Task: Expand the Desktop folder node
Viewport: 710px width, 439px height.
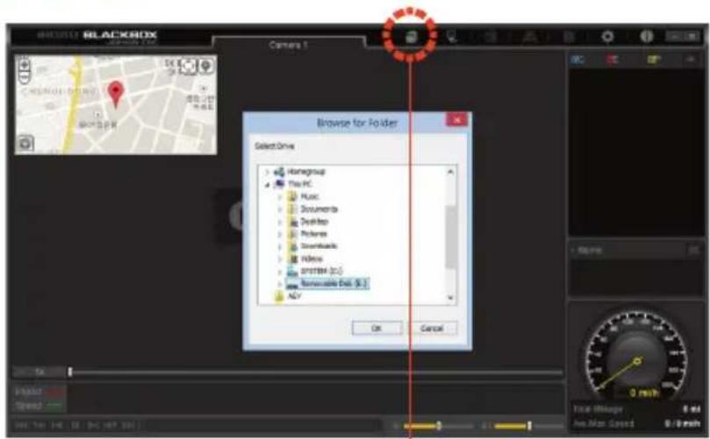Action: [x=280, y=222]
